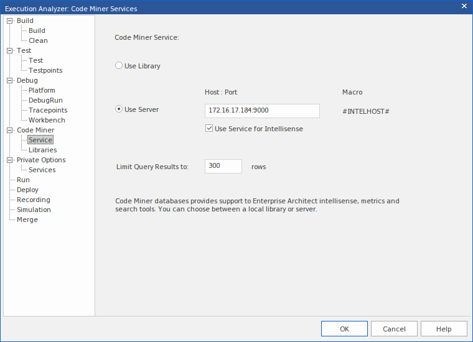The image size is (473, 342).
Task: Select the Simulation tree item
Action: click(34, 210)
